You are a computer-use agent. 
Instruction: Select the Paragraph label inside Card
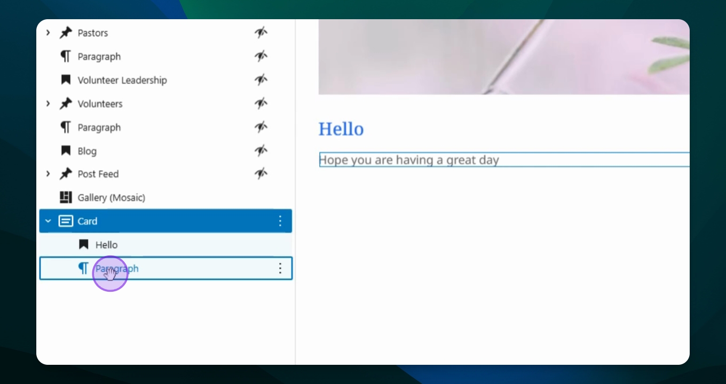click(x=117, y=268)
